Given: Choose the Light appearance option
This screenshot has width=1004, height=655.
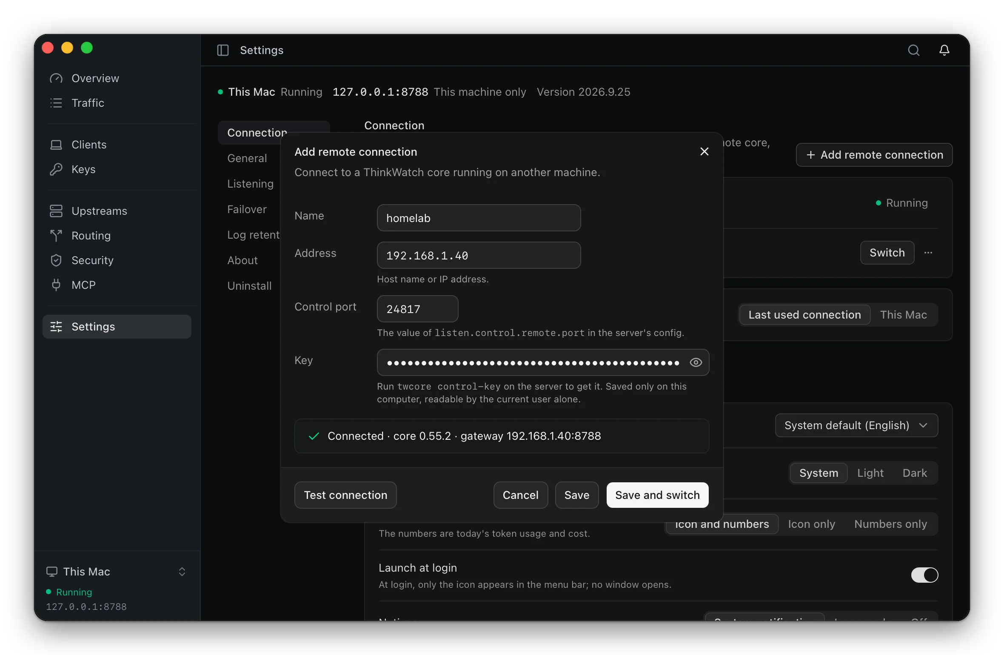Looking at the screenshot, I should coord(870,473).
